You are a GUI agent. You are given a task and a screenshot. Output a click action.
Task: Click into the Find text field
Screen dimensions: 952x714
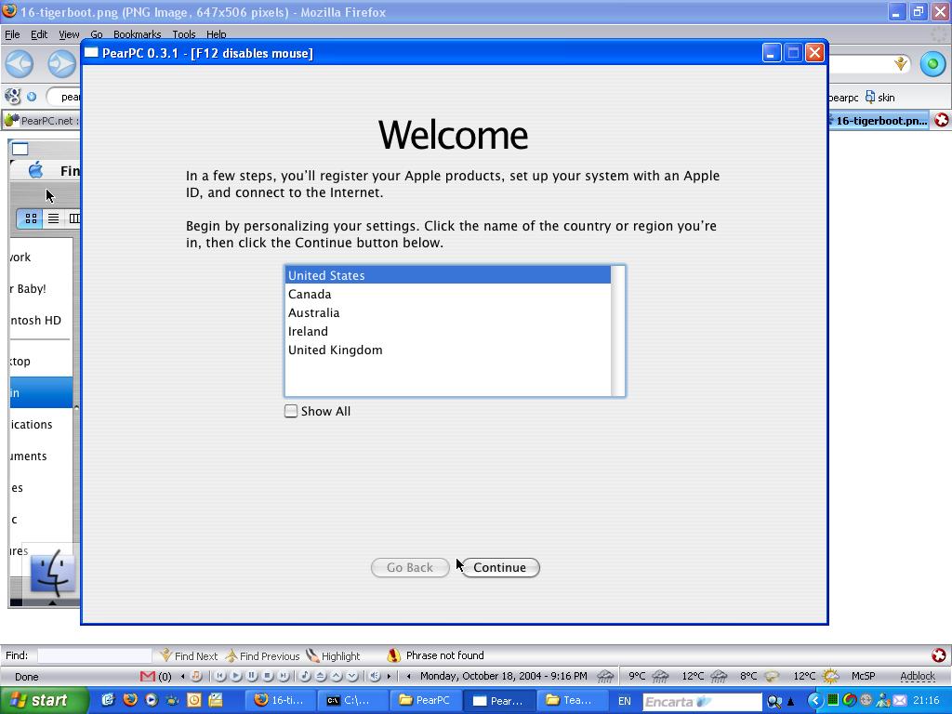coord(94,655)
